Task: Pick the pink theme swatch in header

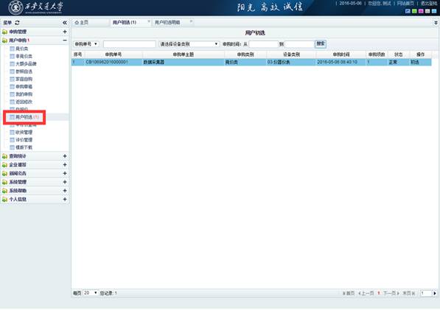Action: [x=421, y=11]
